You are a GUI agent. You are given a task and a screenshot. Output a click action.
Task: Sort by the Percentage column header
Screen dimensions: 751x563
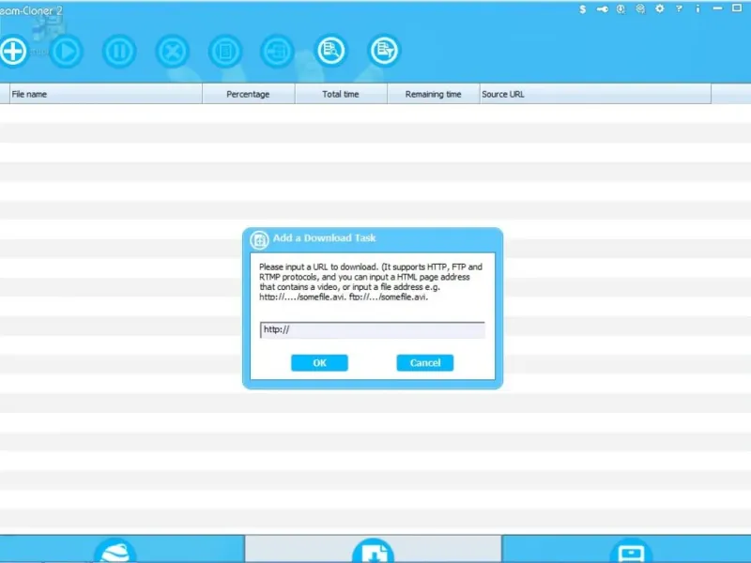tap(248, 95)
